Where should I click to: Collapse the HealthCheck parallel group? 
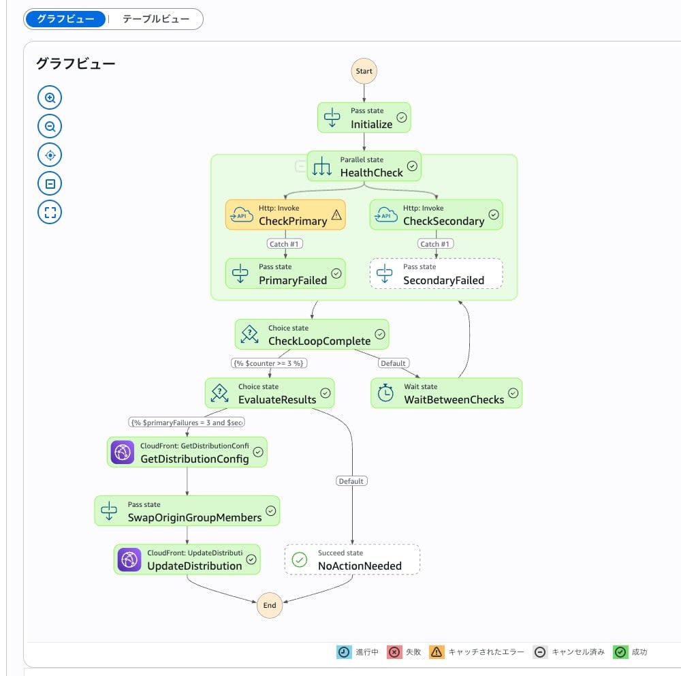point(300,166)
